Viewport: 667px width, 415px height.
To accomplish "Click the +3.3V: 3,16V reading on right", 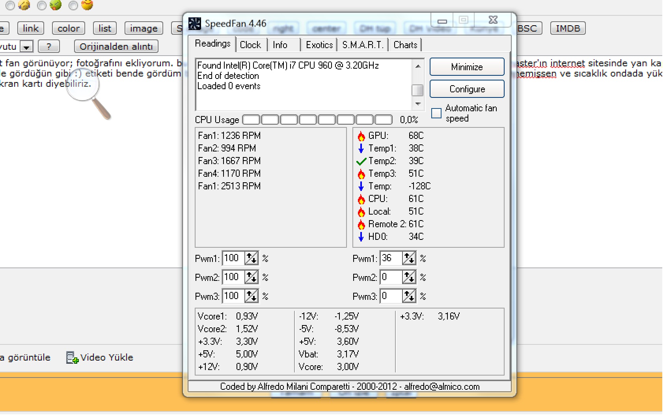I will (x=430, y=316).
